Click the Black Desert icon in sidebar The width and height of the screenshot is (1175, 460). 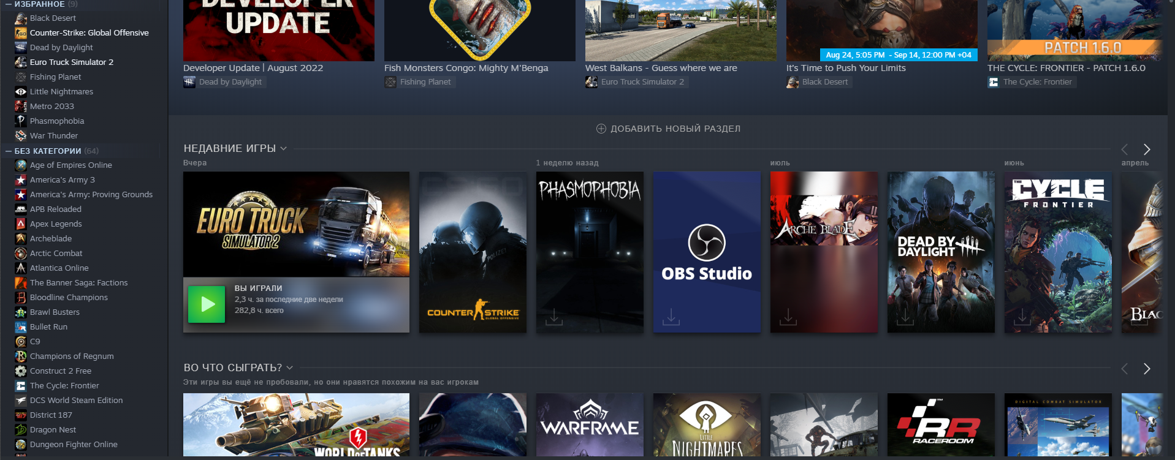(x=21, y=18)
